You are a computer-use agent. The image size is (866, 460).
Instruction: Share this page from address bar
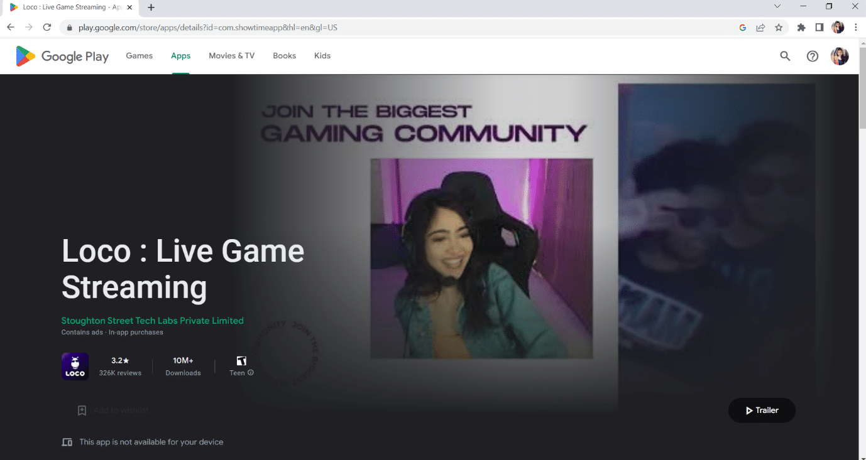(x=760, y=28)
